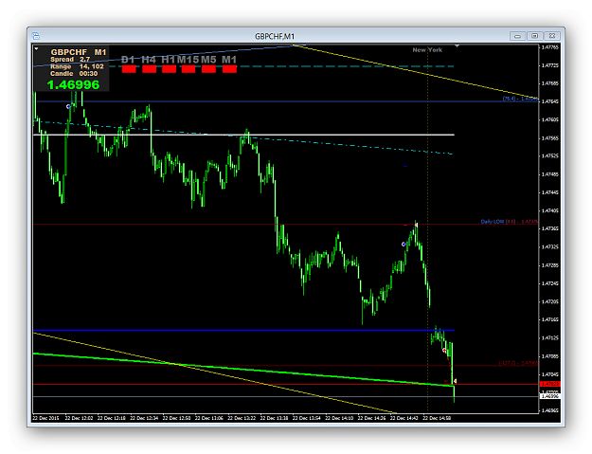The width and height of the screenshot is (592, 454).
Task: Click the 22 Dec 13:22 time label
Action: (x=242, y=418)
